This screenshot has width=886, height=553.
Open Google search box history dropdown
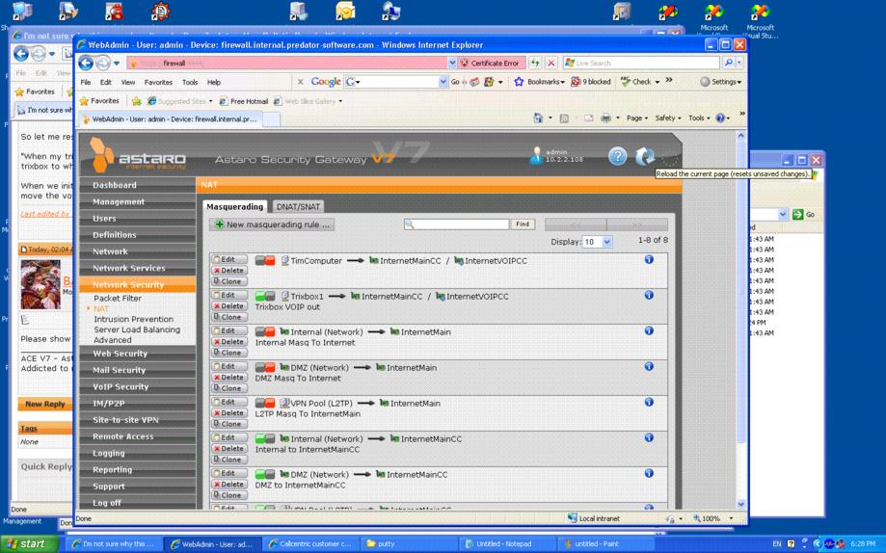tap(443, 82)
